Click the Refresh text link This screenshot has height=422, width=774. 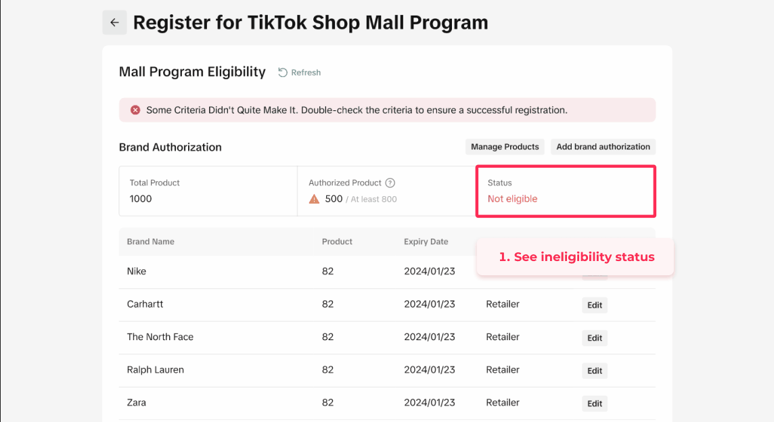pos(306,72)
